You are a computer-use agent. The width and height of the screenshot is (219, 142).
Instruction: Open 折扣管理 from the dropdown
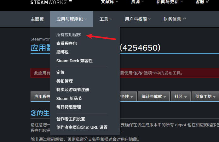coord(65,81)
